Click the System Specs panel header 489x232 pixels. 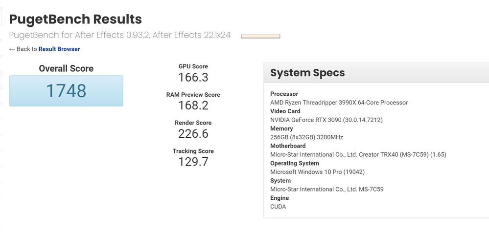tap(307, 73)
